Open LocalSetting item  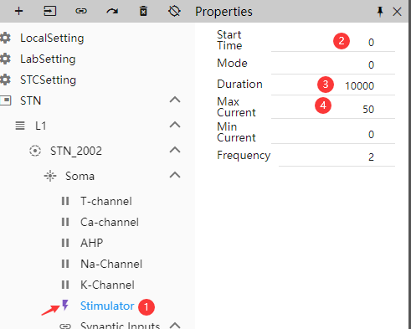(52, 39)
